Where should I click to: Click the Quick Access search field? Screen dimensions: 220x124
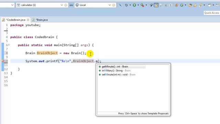pos(212,13)
